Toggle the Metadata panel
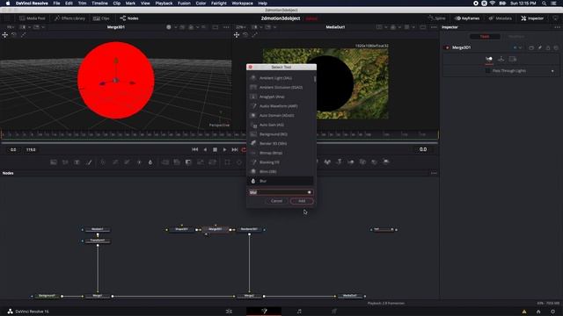 [x=500, y=18]
